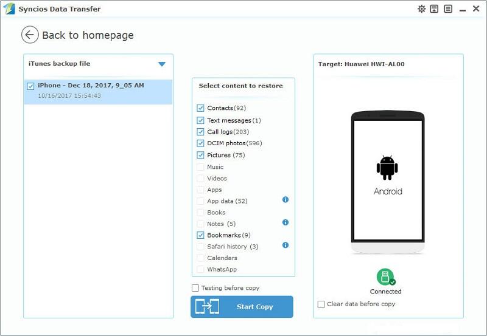
Task: Enable Testing before copy option
Action: click(x=195, y=288)
